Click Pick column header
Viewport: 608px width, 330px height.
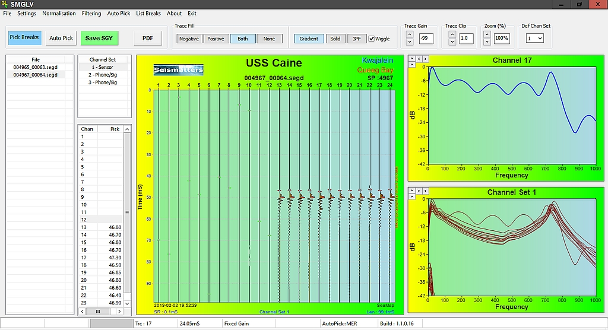coord(115,129)
